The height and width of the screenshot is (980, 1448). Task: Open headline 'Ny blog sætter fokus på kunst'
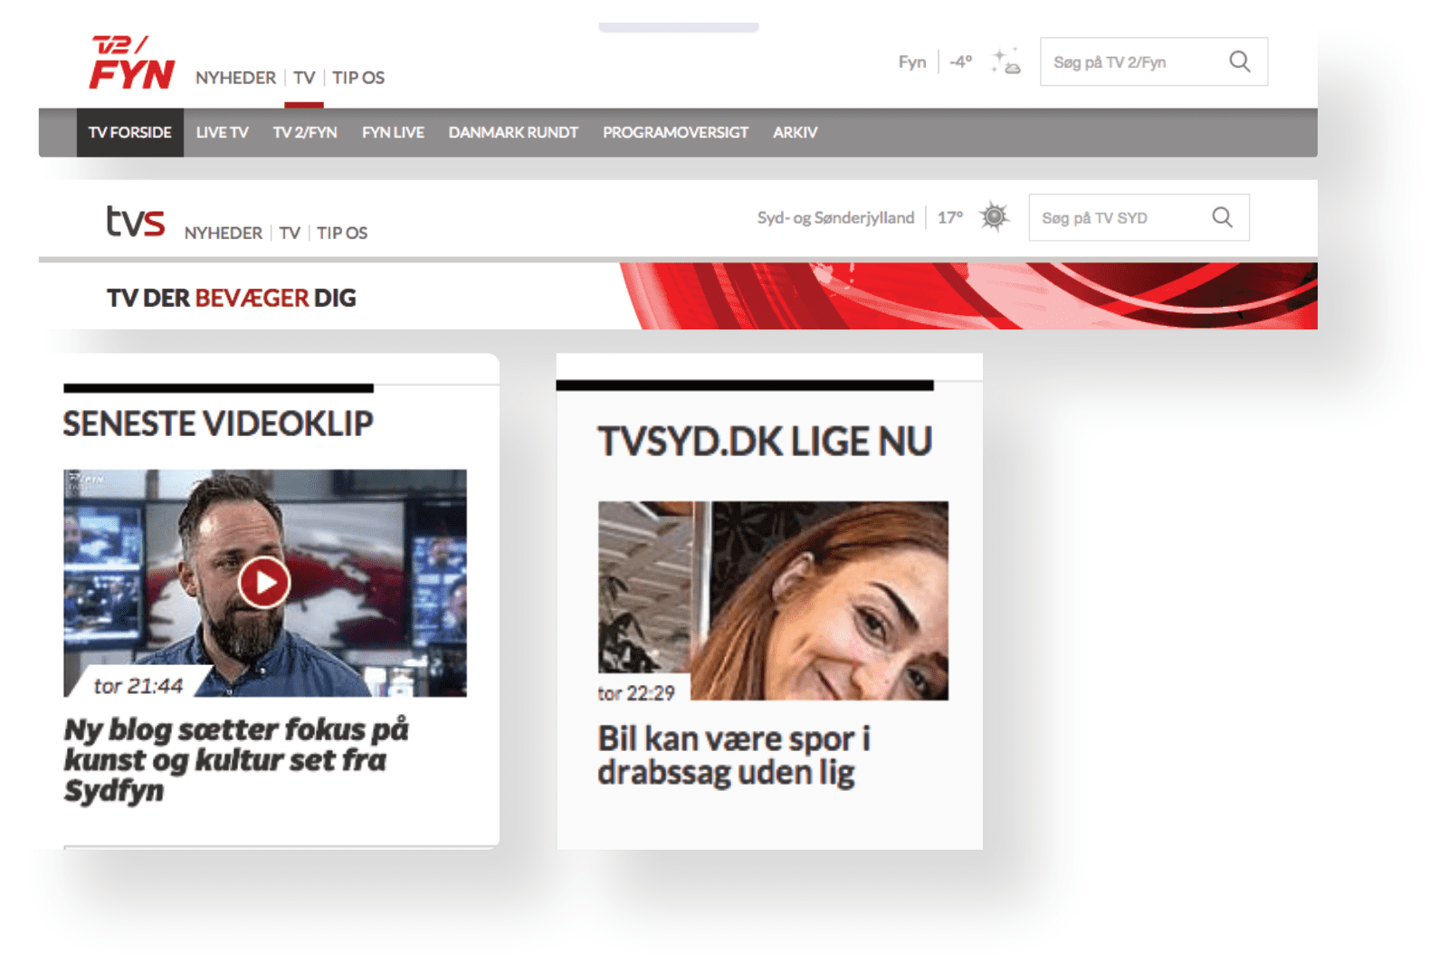(236, 759)
